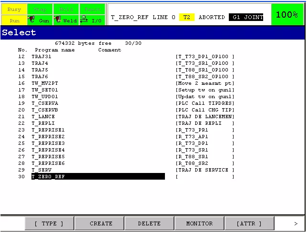307x233 pixels.
Task: Select program T_REPRISE6
Action: point(48,163)
